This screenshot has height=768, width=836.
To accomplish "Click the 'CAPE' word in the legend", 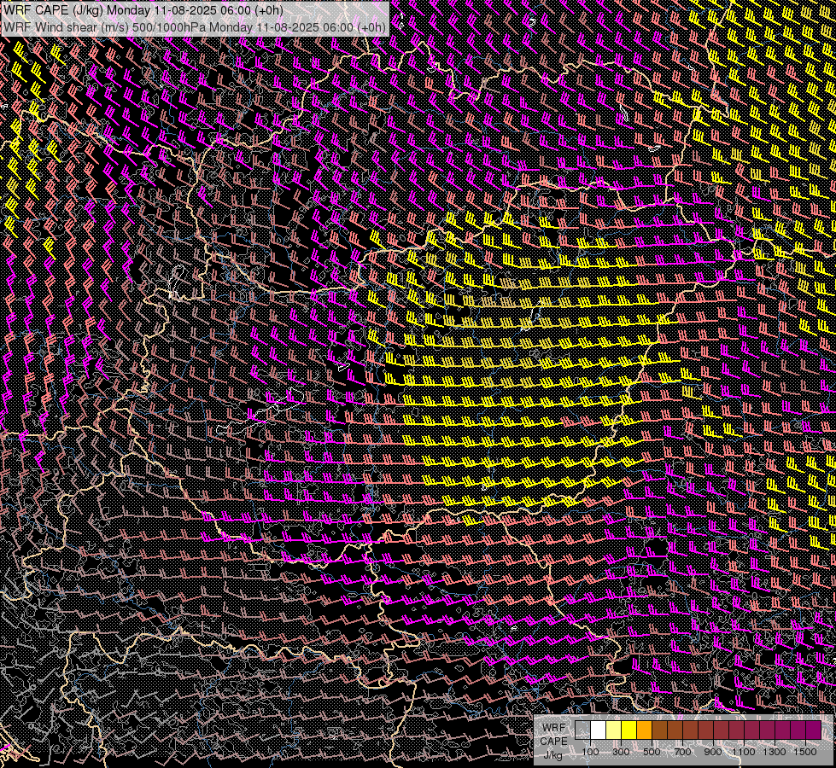I will click(553, 741).
